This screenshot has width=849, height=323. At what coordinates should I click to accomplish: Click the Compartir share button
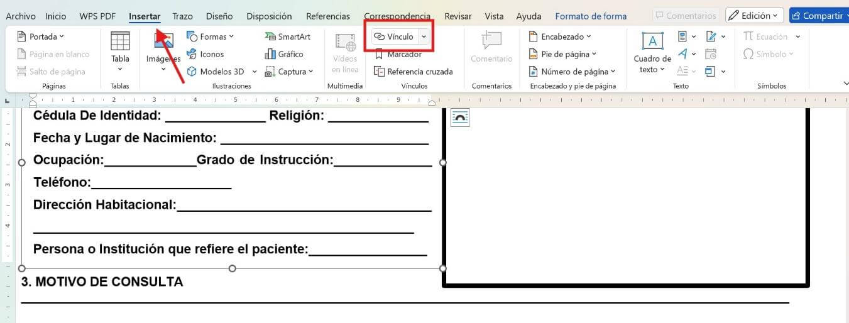point(819,16)
